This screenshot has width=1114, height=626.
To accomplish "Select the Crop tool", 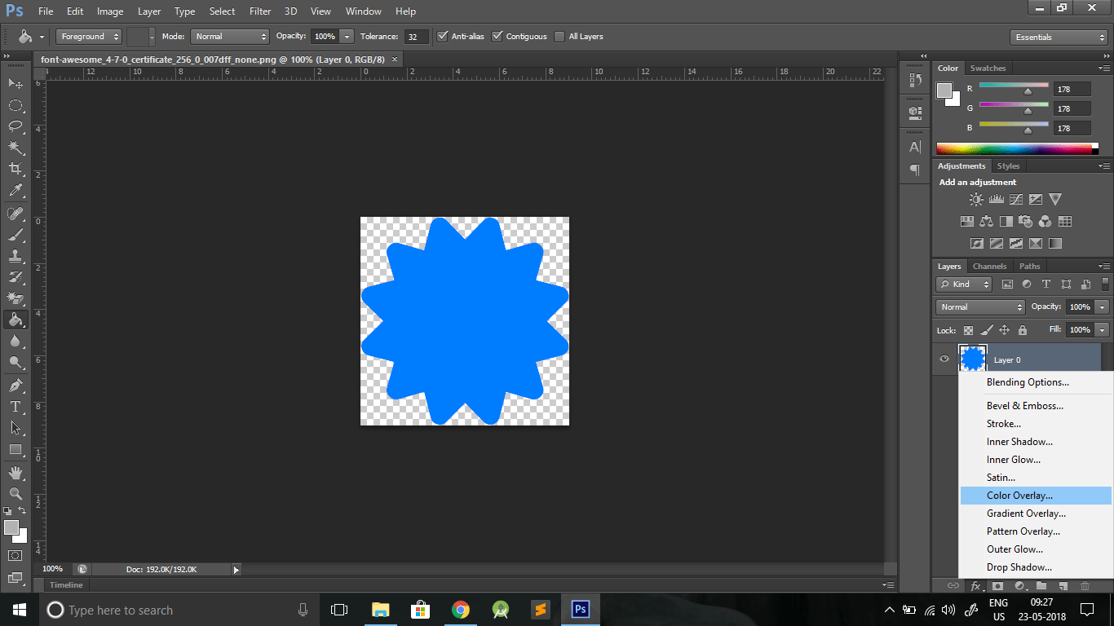I will pos(15,169).
